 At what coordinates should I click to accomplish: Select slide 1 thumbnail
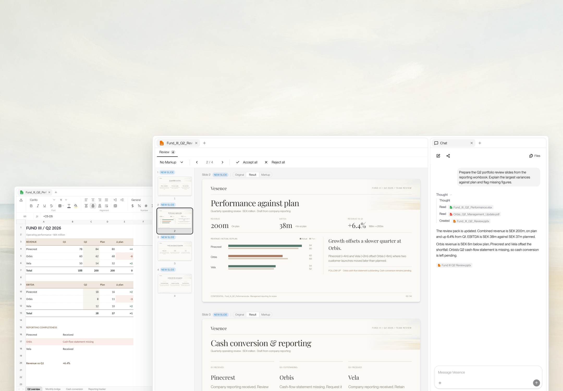[x=175, y=186]
